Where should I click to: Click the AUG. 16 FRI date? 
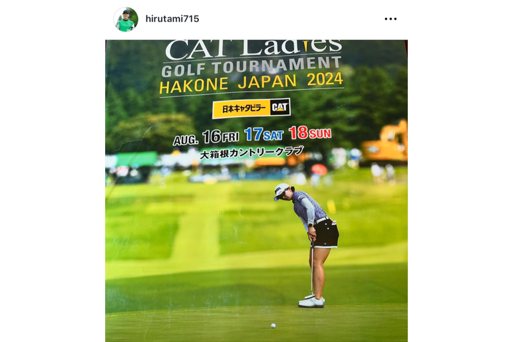tap(206, 137)
